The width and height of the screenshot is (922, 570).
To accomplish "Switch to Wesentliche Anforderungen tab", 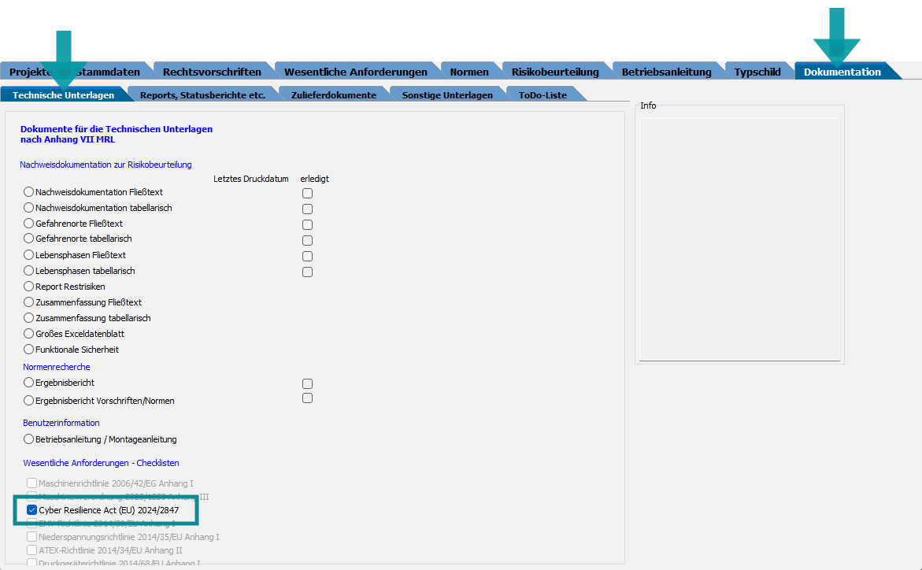I will 355,72.
